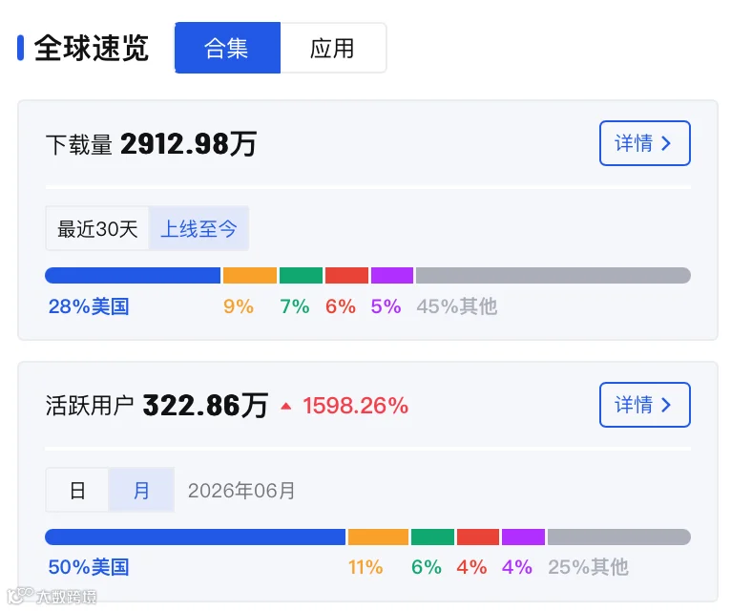The height and width of the screenshot is (611, 731).
Task: Click the 1598.26% growth percentage
Action: click(356, 406)
